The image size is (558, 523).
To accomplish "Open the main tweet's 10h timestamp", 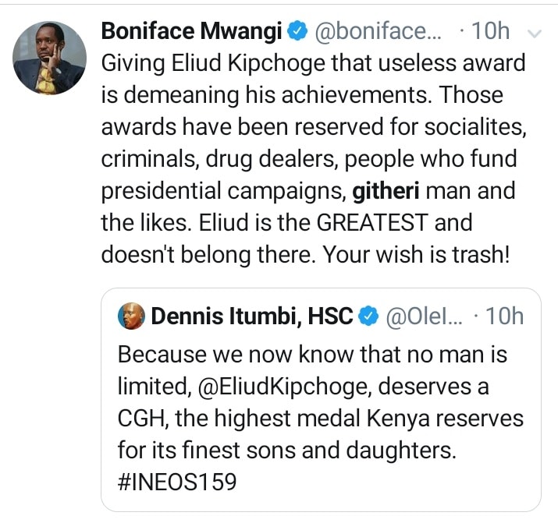I will [x=491, y=33].
